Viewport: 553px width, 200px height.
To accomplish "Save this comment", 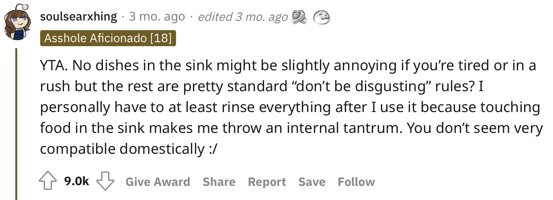I will [312, 182].
